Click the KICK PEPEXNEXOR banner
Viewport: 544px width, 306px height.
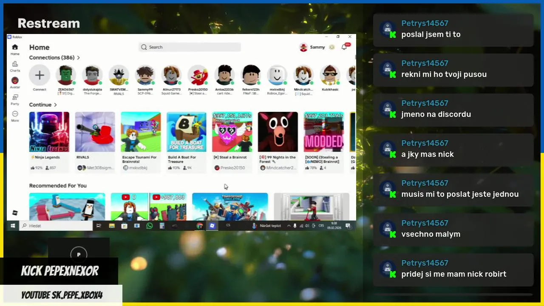click(59, 271)
